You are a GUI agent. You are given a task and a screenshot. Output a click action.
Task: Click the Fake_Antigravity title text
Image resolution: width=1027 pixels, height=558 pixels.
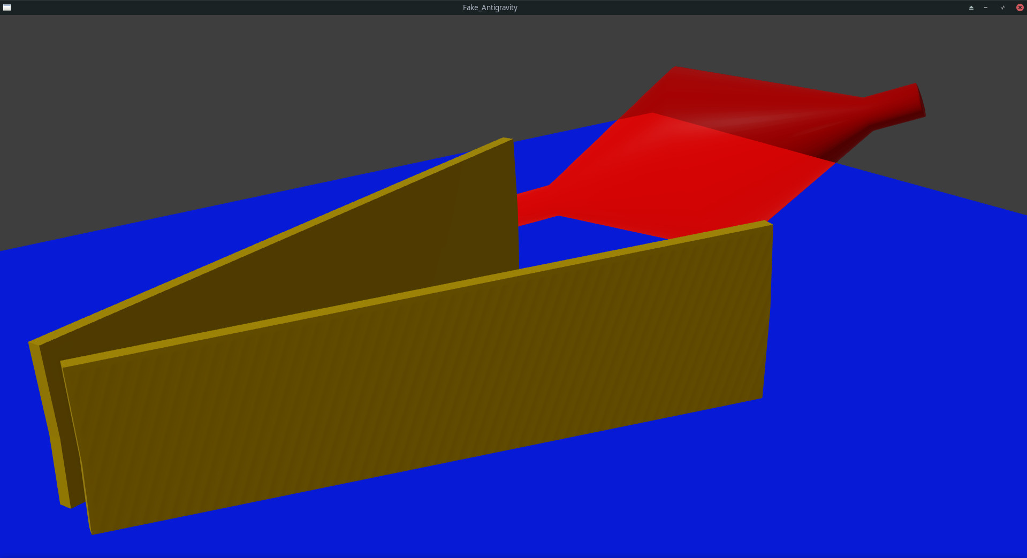click(x=489, y=7)
